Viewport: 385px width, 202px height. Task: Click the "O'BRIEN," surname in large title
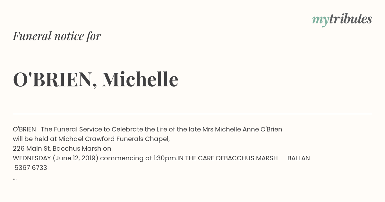point(55,79)
